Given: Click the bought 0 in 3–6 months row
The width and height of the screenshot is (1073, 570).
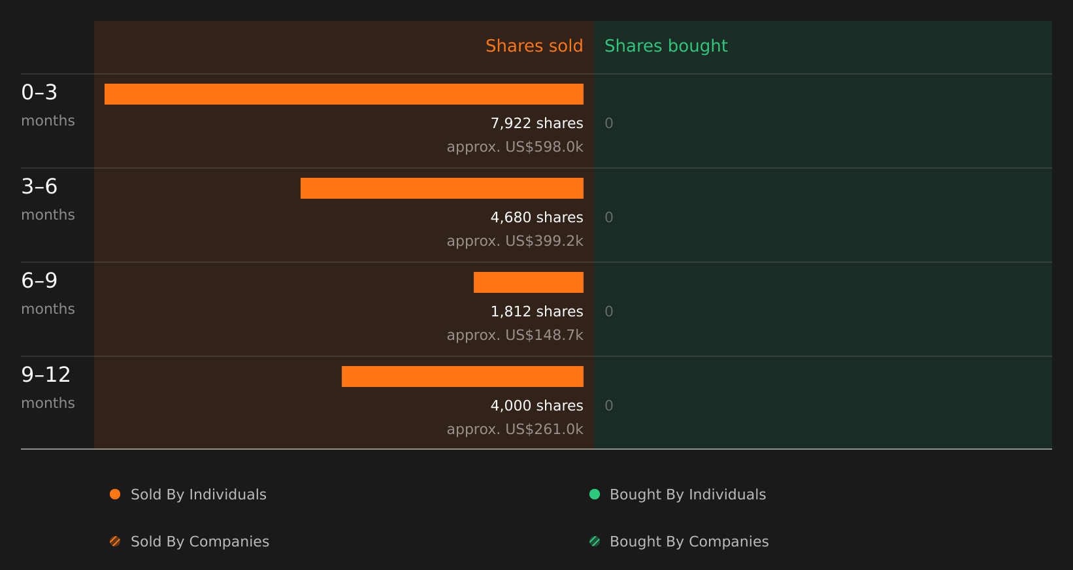Looking at the screenshot, I should (x=609, y=217).
